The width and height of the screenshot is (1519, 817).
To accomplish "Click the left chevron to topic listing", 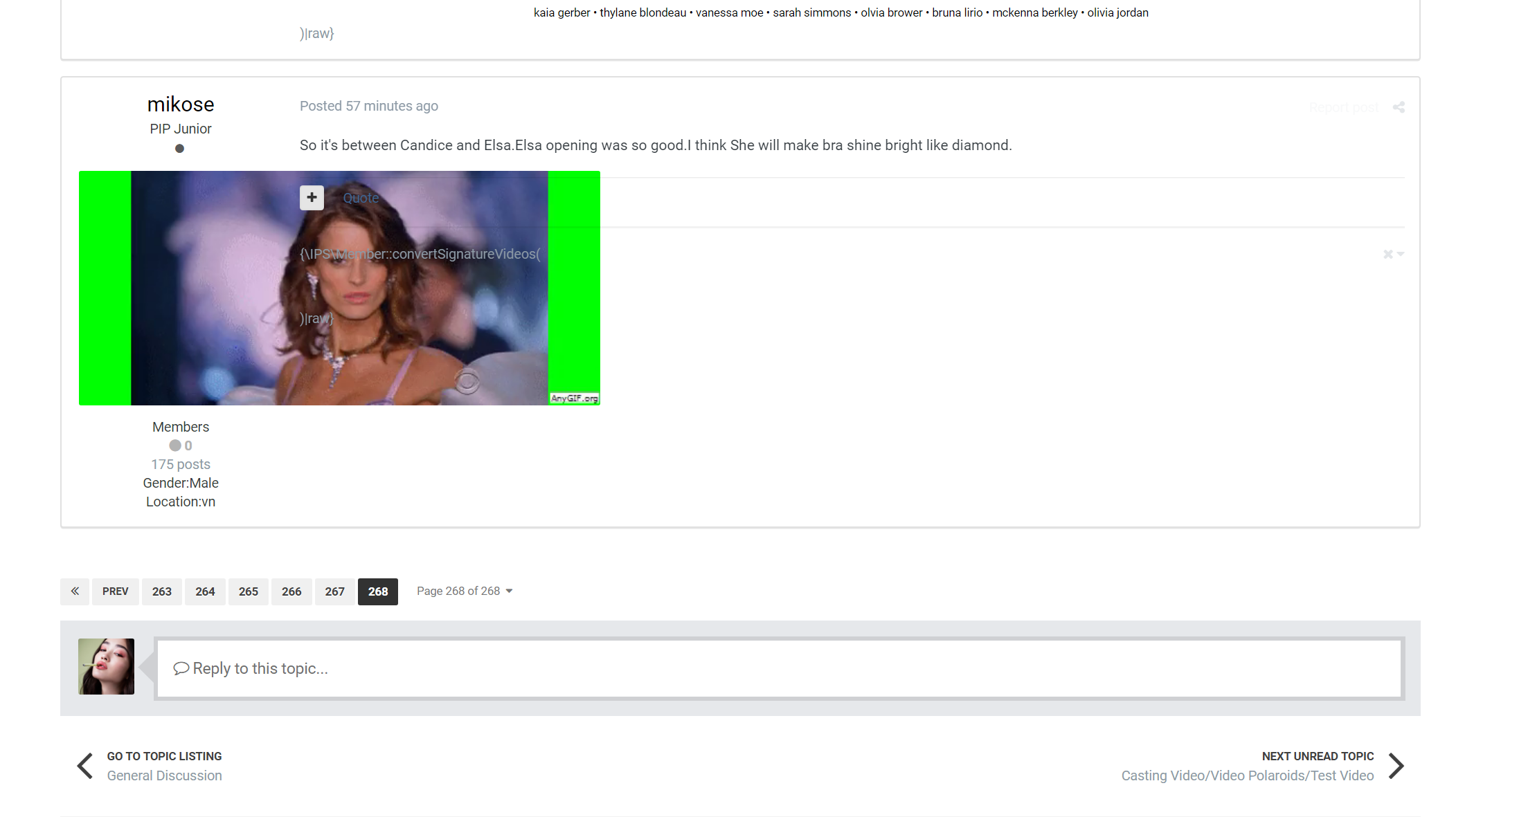I will (x=85, y=766).
